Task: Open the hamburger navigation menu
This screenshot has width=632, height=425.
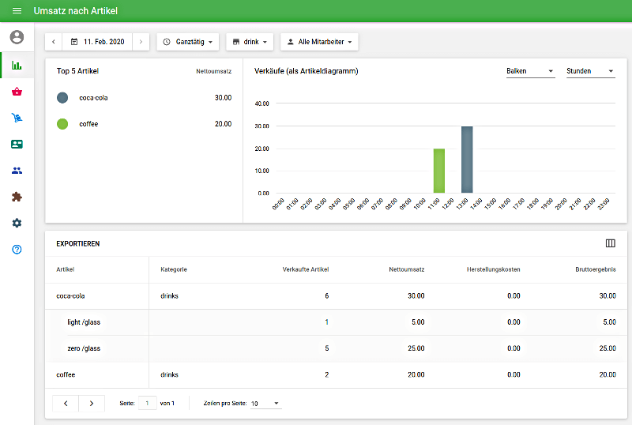Action: tap(17, 11)
